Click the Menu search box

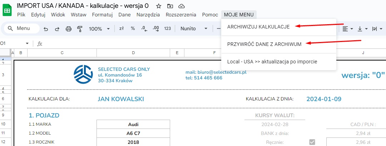click(x=21, y=28)
